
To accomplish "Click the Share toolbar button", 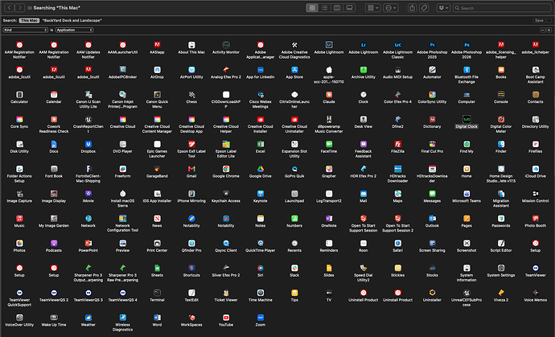I will pyautogui.click(x=412, y=8).
